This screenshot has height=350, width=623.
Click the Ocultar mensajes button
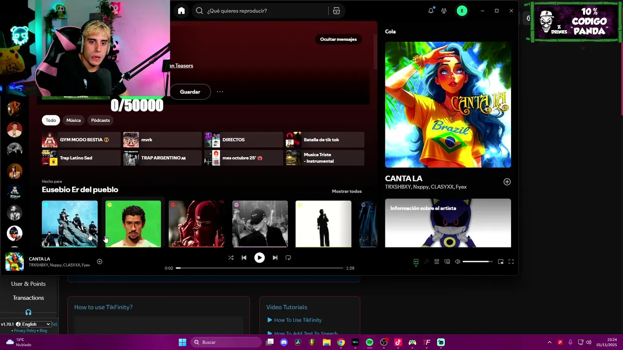pyautogui.click(x=338, y=39)
